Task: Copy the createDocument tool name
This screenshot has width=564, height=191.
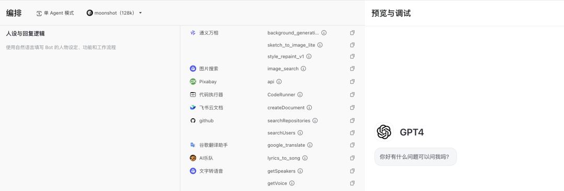Action: 352,108
